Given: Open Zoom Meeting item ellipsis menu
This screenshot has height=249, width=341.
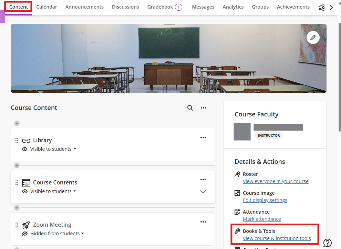Looking at the screenshot, I should [x=203, y=222].
